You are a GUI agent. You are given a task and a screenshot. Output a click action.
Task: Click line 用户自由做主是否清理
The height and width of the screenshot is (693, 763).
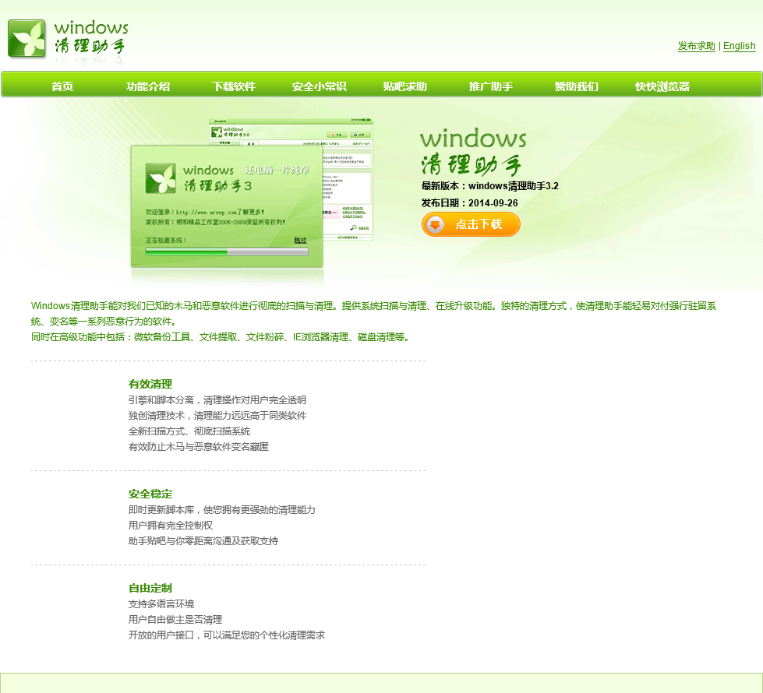pos(175,620)
